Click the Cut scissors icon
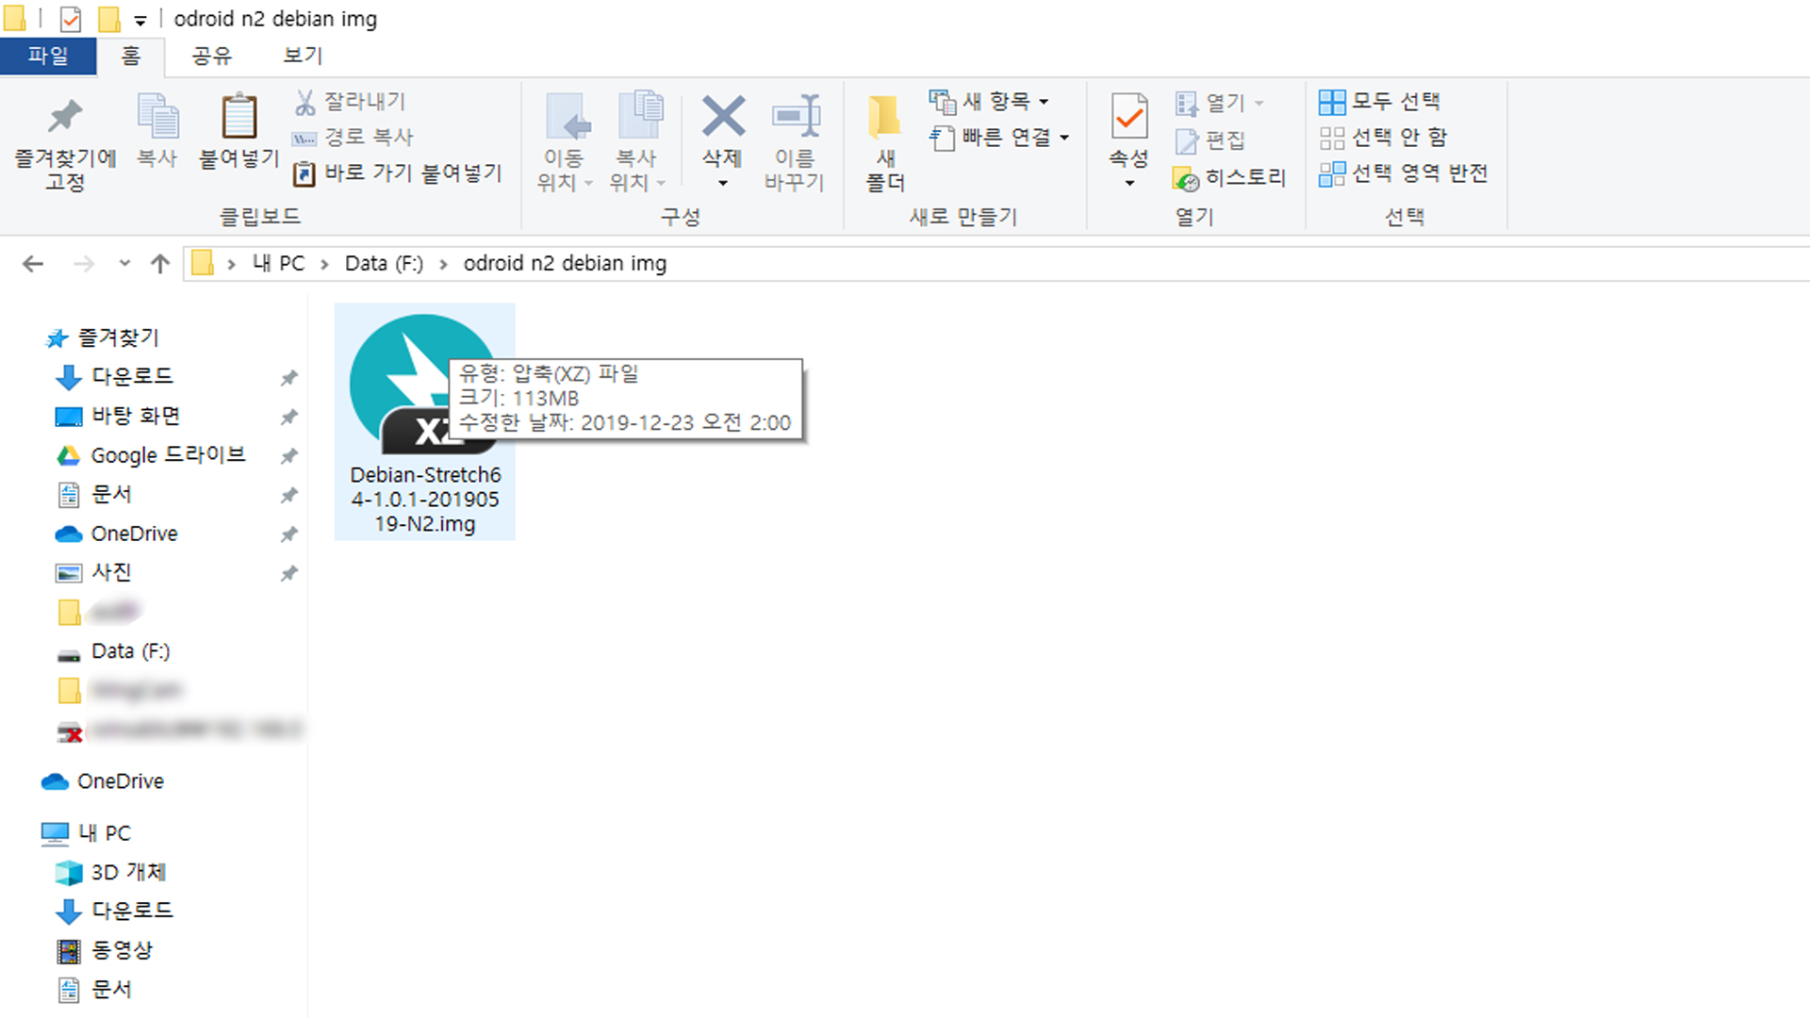This screenshot has width=1810, height=1018. 305,102
